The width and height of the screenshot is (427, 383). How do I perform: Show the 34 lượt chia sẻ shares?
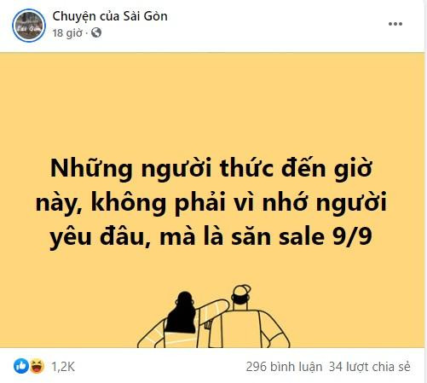pos(370,367)
